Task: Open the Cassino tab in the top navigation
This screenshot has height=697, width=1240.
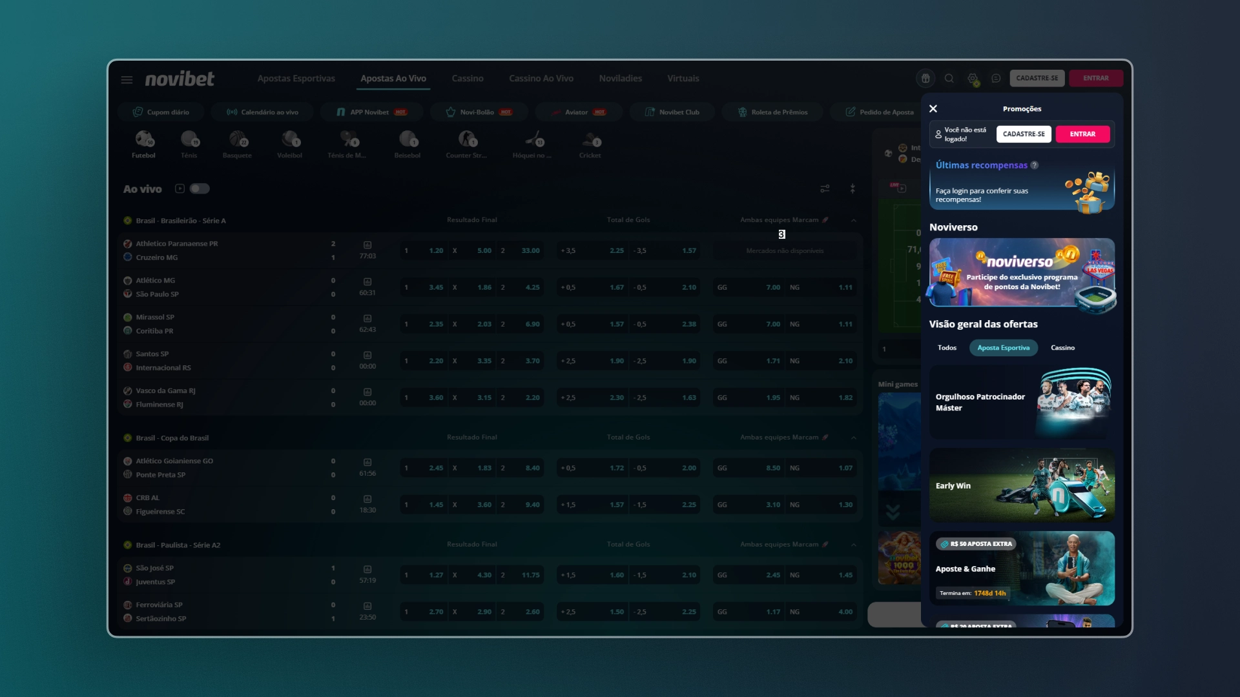Action: pos(468,79)
